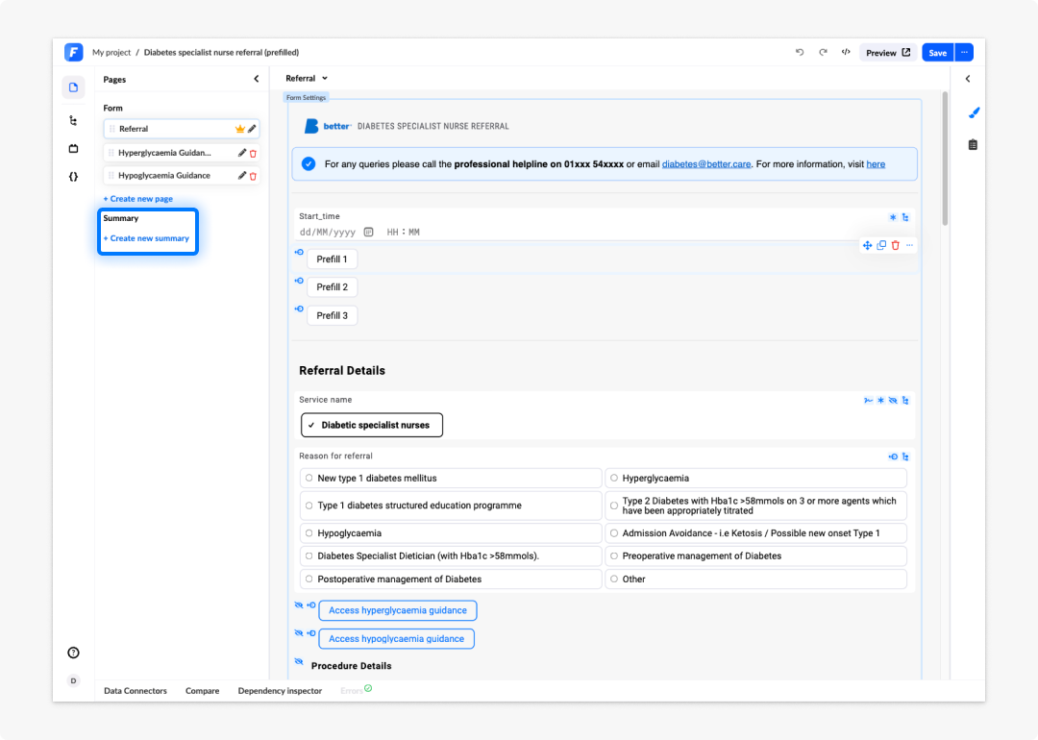
Task: Click the asterisk icon on Start_time field
Action: (x=893, y=217)
